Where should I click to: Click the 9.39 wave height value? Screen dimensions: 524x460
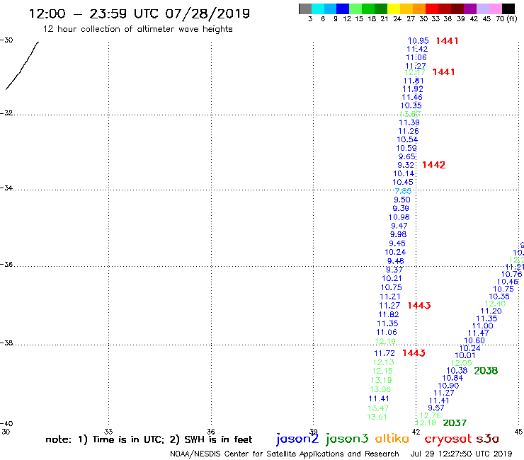(401, 208)
